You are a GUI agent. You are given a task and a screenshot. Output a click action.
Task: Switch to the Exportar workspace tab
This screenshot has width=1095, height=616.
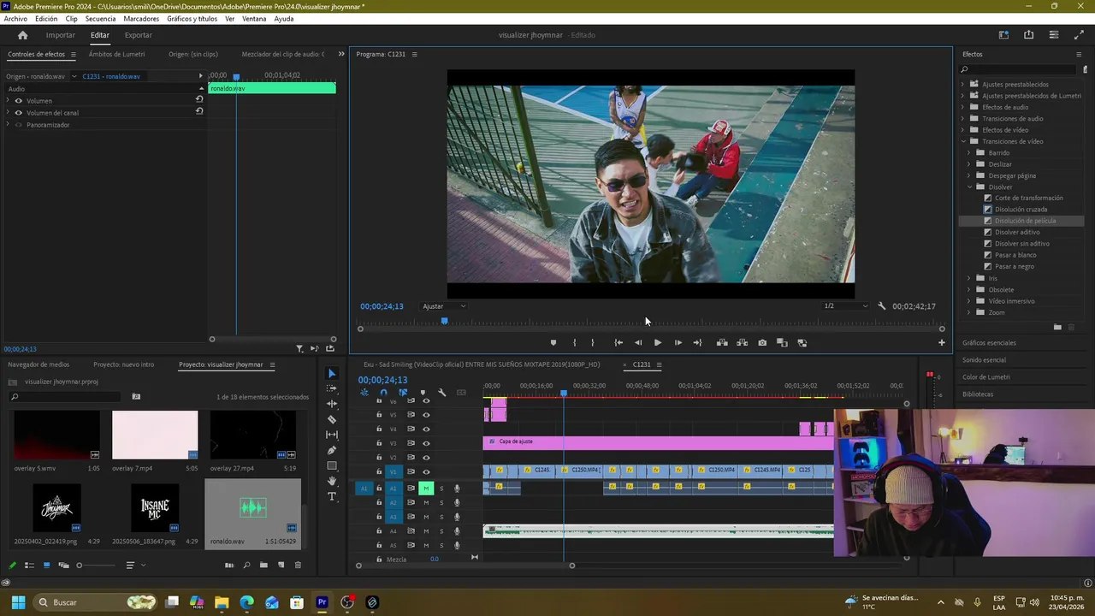(138, 35)
